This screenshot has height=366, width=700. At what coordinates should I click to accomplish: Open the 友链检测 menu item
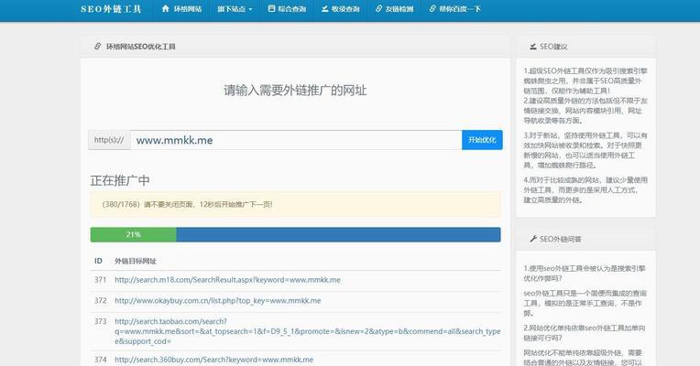point(399,9)
